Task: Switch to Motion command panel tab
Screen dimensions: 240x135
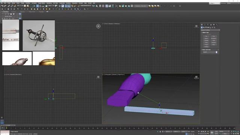Action: [x=211, y=24]
